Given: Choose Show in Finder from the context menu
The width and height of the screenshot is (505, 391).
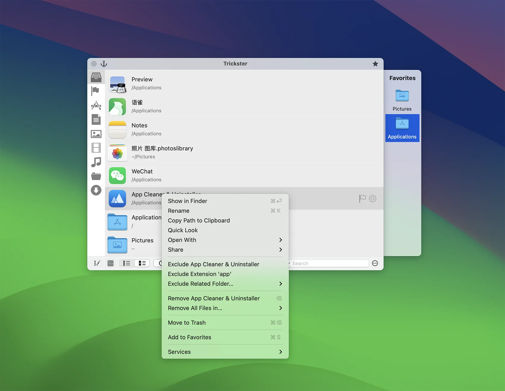Looking at the screenshot, I should click(x=225, y=201).
